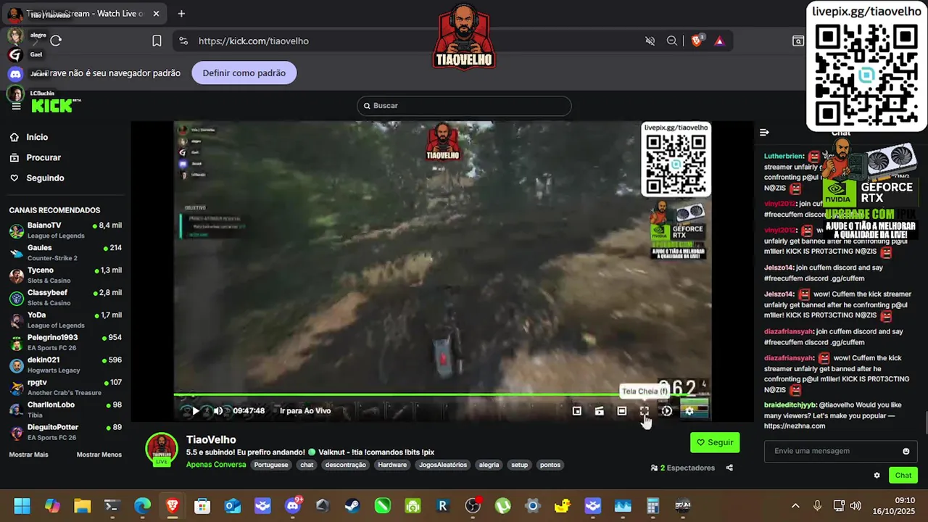Open playback speed control in player
Viewport: 928px width, 522px height.
tap(666, 411)
